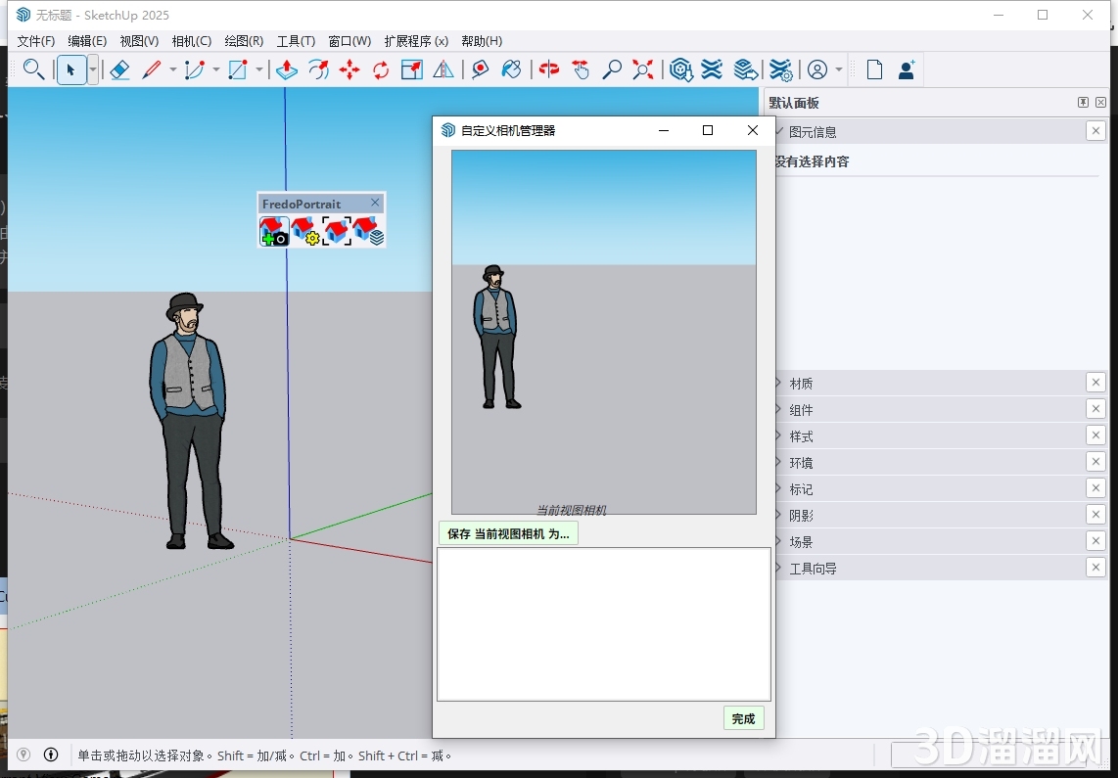Activate the Select arrow tool
Screen dimensions: 1118x778
point(71,69)
